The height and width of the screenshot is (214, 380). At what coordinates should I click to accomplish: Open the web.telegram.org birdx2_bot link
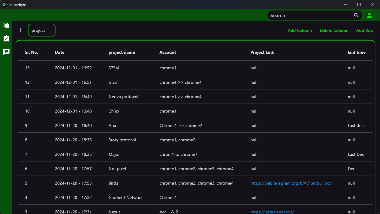tap(291, 183)
